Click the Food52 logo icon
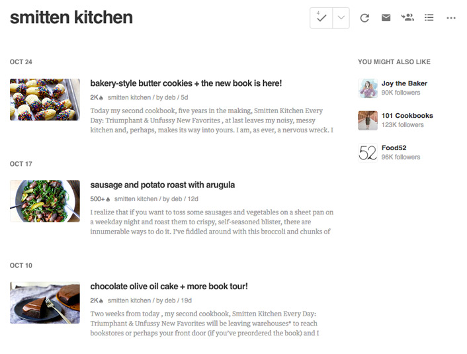This screenshot has width=467, height=354. [368, 152]
